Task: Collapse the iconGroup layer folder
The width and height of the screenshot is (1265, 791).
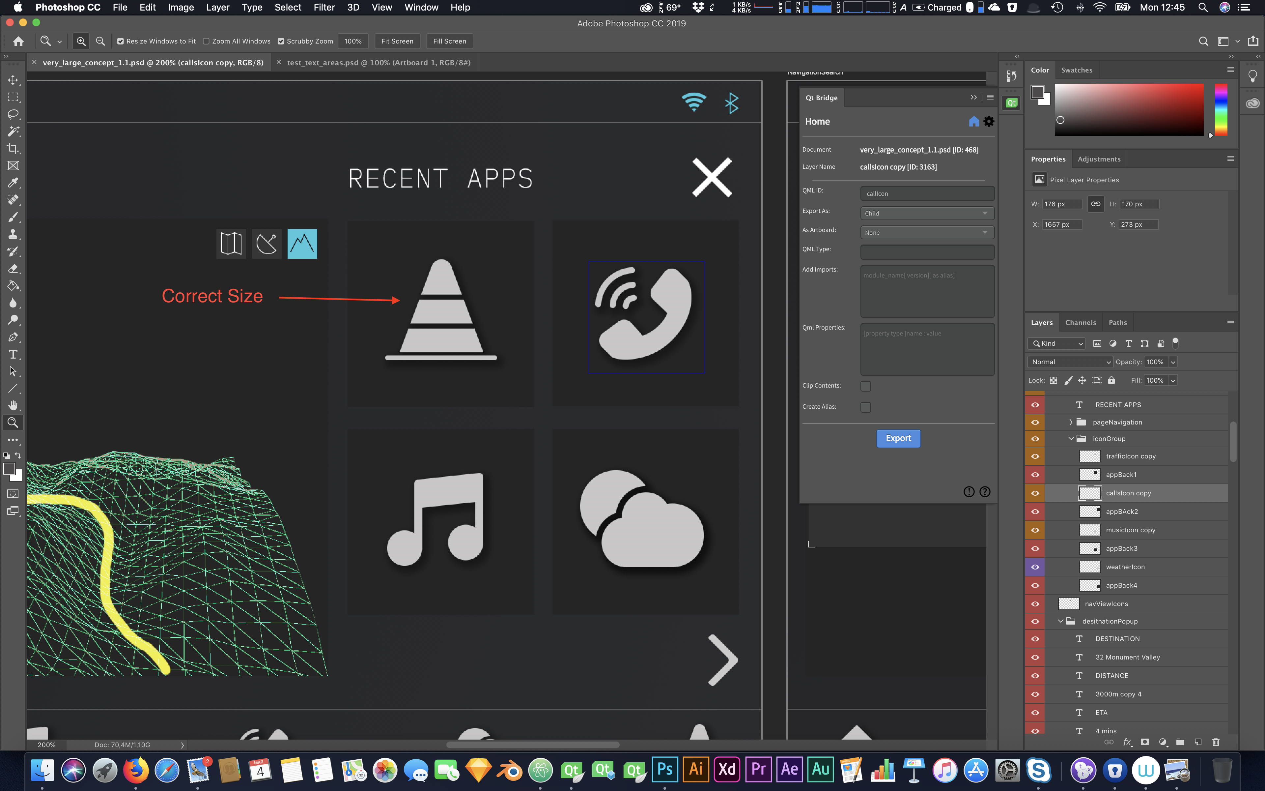Action: [x=1071, y=439]
